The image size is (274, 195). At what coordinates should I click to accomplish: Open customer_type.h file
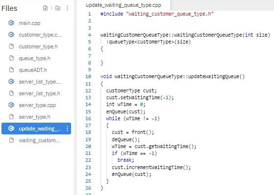[38, 46]
